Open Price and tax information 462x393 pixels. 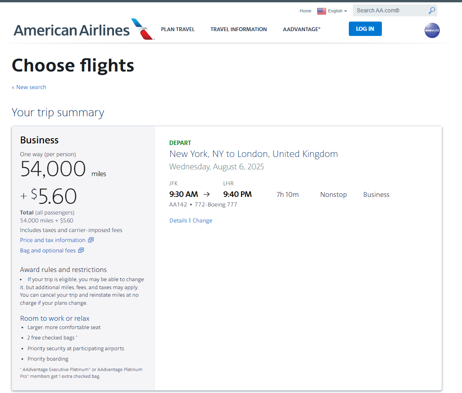click(x=53, y=240)
